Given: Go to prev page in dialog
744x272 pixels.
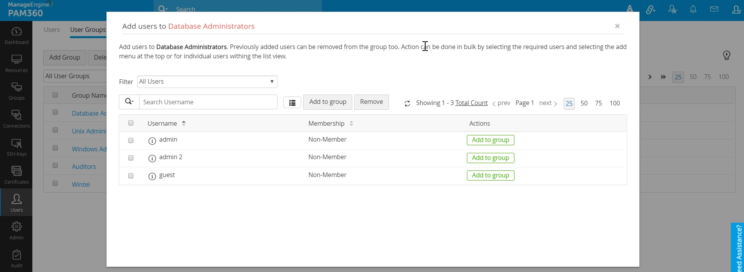Looking at the screenshot, I should [x=501, y=103].
